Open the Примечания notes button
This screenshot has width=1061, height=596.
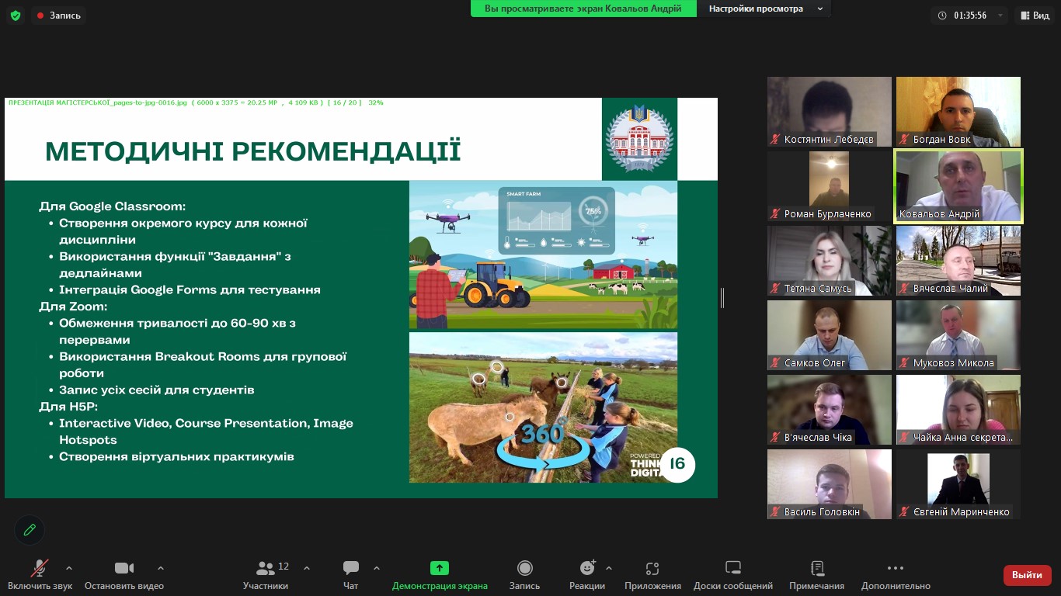pos(816,569)
